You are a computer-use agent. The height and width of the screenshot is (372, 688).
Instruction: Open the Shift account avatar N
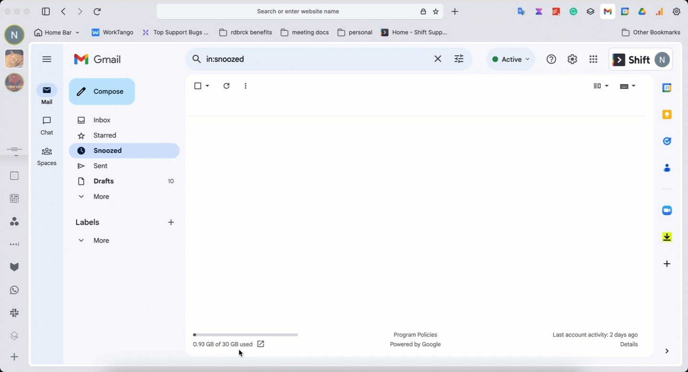tap(662, 60)
